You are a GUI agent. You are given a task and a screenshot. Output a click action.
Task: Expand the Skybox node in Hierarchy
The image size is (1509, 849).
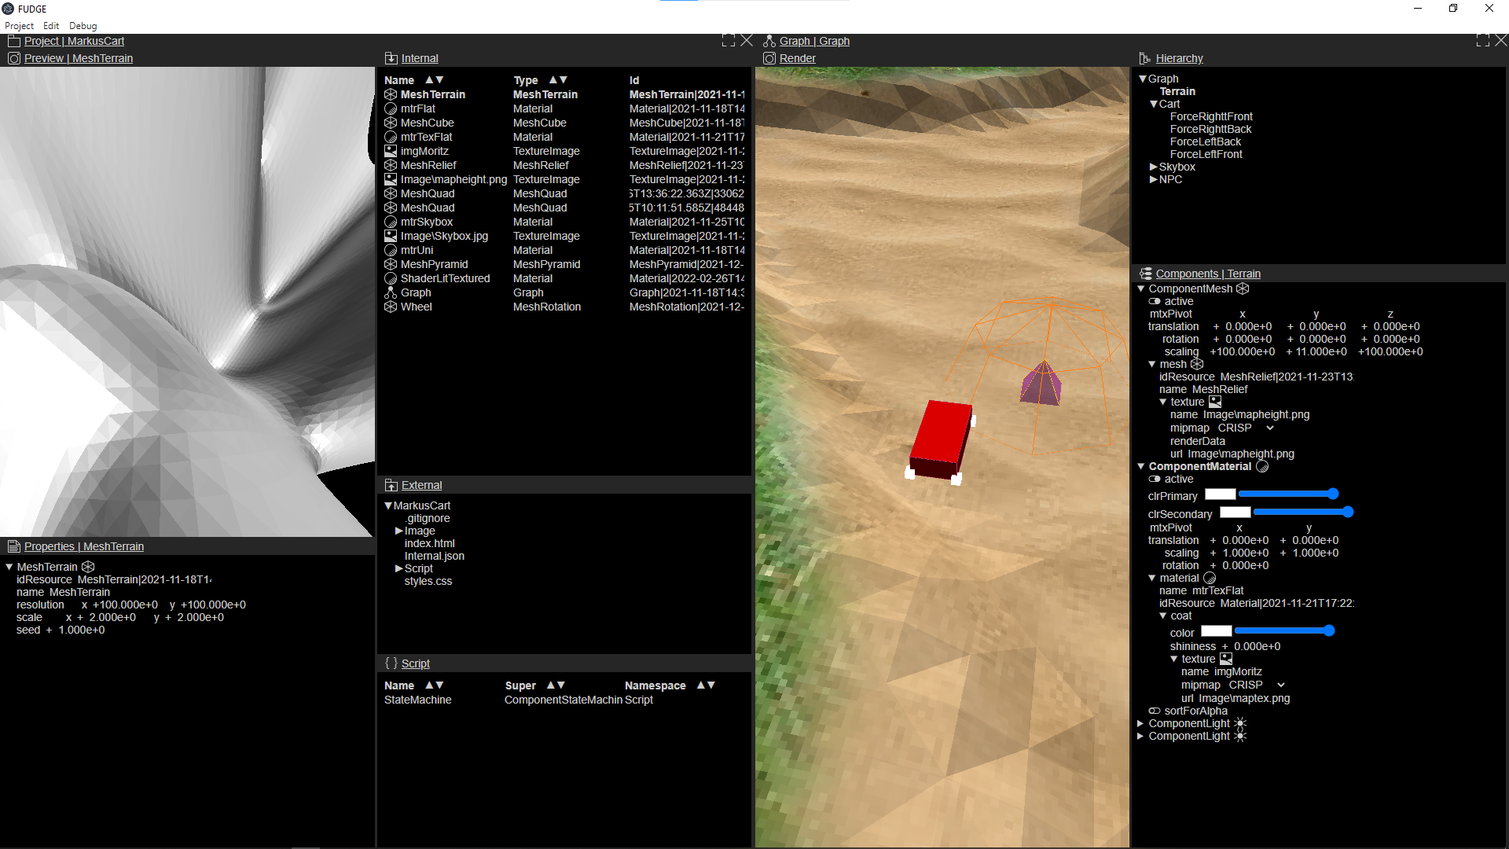1153,167
